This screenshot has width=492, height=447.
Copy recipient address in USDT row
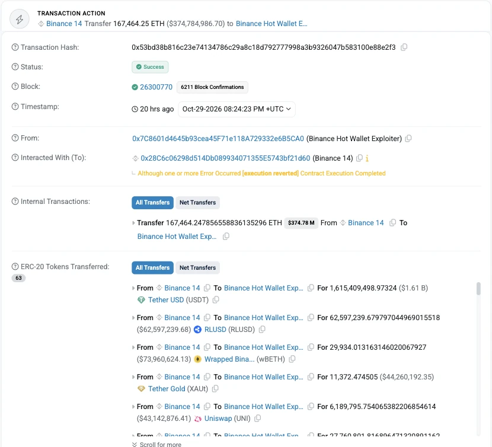(311, 288)
